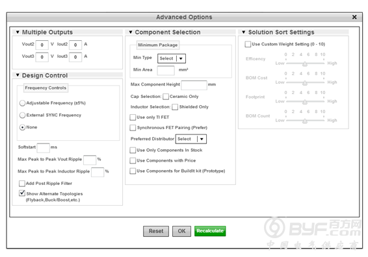
Task: Enable Add Post Ripple Filter
Action: [x=22, y=184]
